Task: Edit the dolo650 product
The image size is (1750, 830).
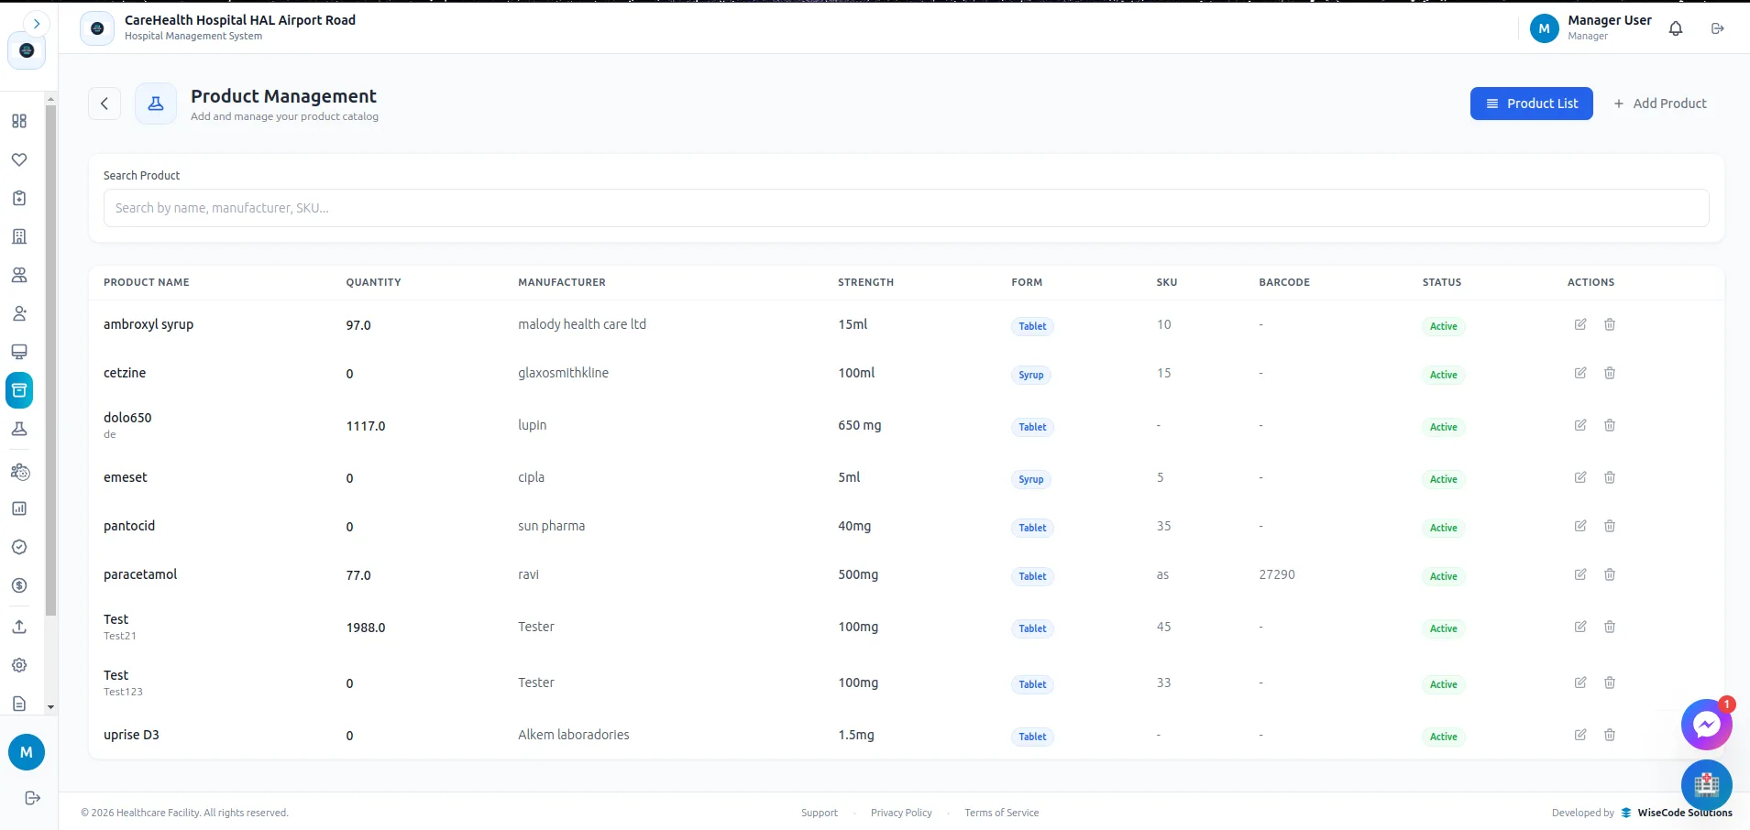Action: 1580,425
